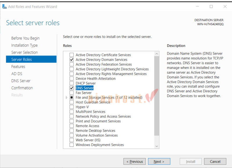The width and height of the screenshot is (232, 168).
Task: Click the wizard icon in the title bar
Action: click(x=4, y=6)
